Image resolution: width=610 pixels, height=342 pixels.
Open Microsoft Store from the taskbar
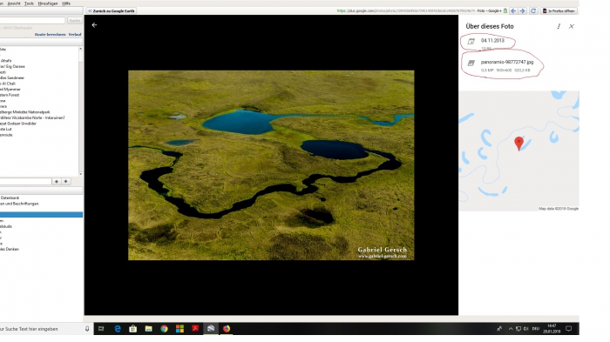[x=133, y=329]
